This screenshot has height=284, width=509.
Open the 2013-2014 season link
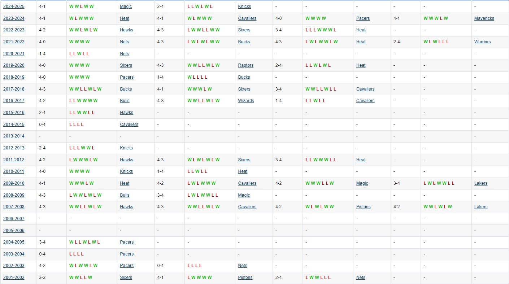pyautogui.click(x=14, y=136)
